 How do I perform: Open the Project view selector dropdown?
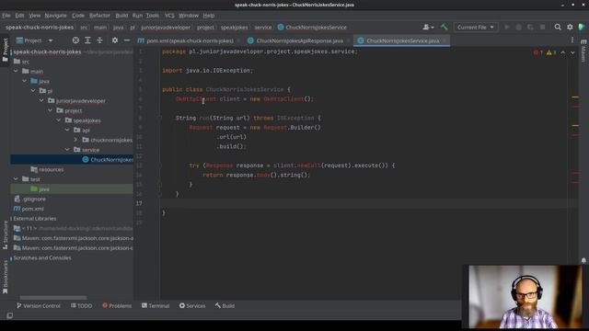[x=35, y=40]
